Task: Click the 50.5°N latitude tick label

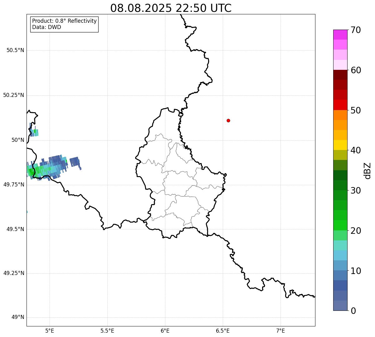Action: 15,50
